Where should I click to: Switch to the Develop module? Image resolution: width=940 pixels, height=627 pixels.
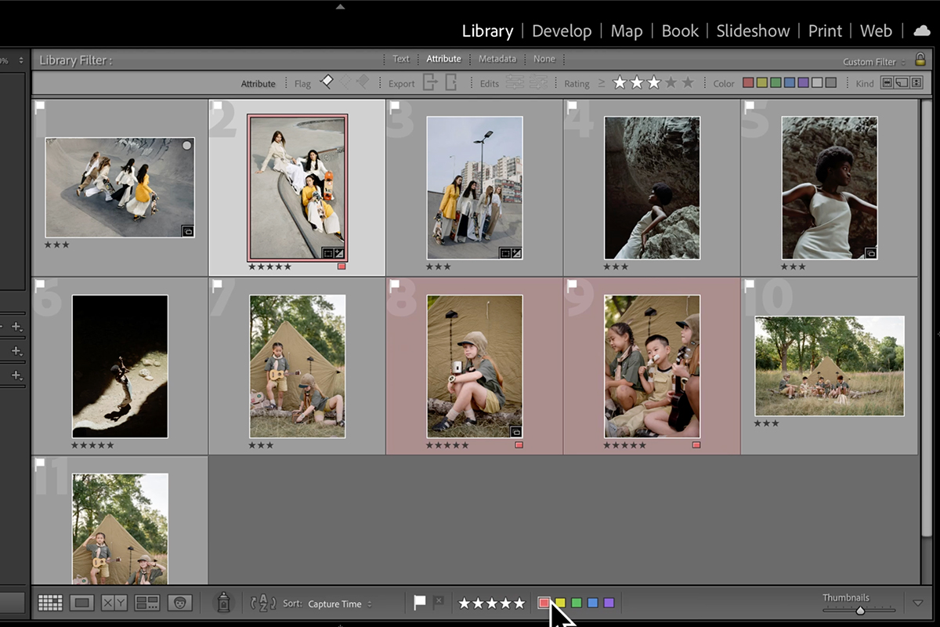(x=562, y=31)
